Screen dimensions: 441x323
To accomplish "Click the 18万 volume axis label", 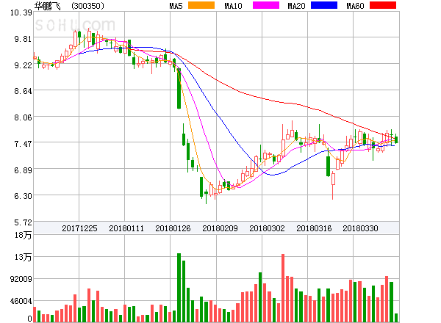I will pyautogui.click(x=23, y=235).
